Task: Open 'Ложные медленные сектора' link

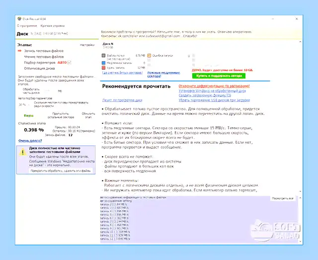Action: pos(163,74)
